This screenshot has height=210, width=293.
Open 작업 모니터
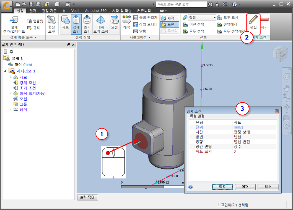145,24
